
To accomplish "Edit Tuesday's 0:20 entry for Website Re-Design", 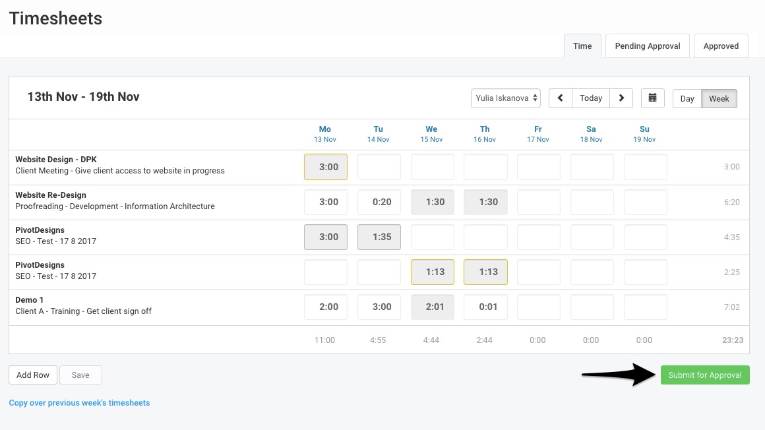I will tap(379, 202).
